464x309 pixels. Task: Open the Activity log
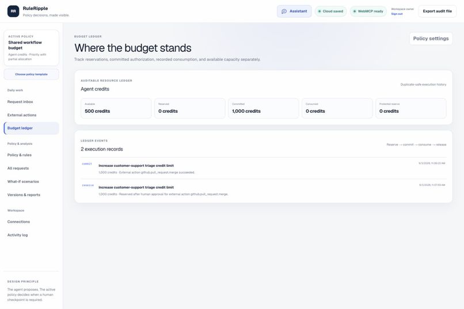[x=31, y=235]
